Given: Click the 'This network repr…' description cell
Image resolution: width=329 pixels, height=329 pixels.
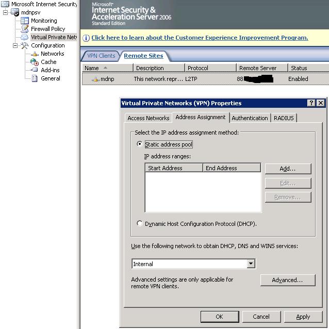Looking at the screenshot, I should 158,79.
